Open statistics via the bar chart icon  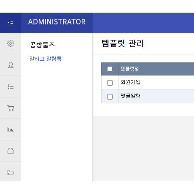(x=11, y=129)
